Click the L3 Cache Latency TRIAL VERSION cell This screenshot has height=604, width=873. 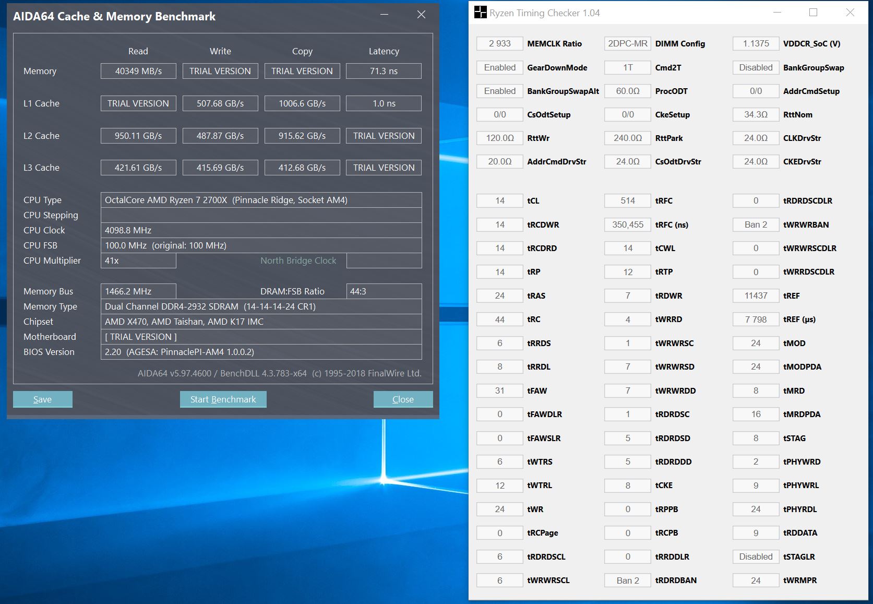click(384, 168)
